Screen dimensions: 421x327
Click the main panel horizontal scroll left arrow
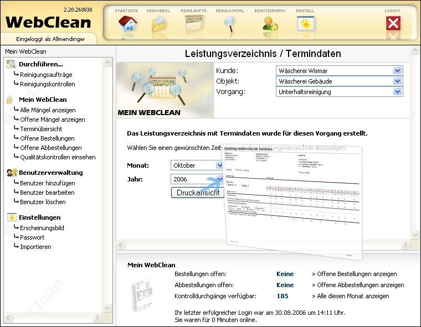coord(121,245)
